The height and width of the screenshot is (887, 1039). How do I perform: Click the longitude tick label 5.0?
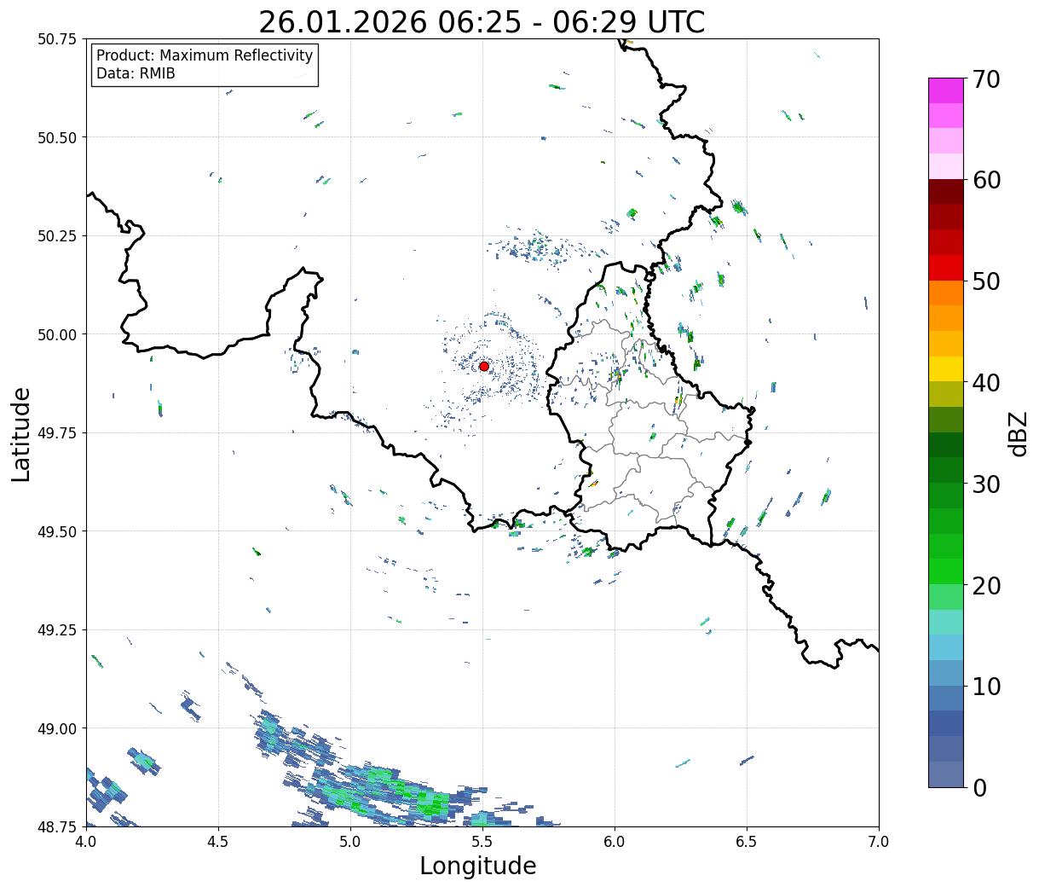coord(350,841)
